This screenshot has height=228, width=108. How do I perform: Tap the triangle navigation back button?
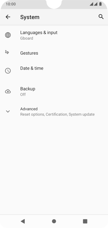coord(23,221)
